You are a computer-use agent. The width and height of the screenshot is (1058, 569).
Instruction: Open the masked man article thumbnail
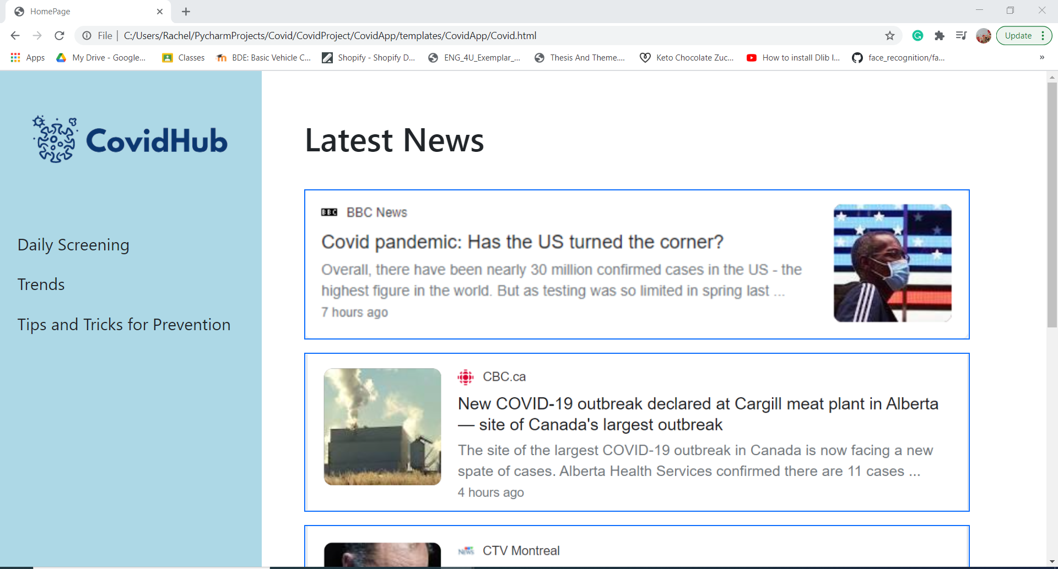coord(893,263)
